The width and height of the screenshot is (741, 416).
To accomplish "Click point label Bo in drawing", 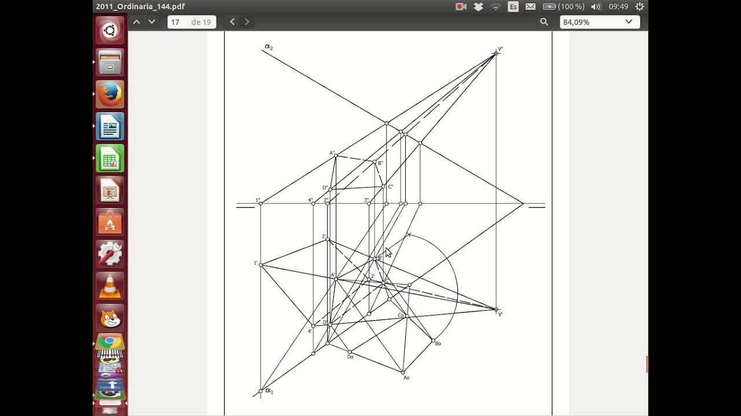I will [438, 344].
